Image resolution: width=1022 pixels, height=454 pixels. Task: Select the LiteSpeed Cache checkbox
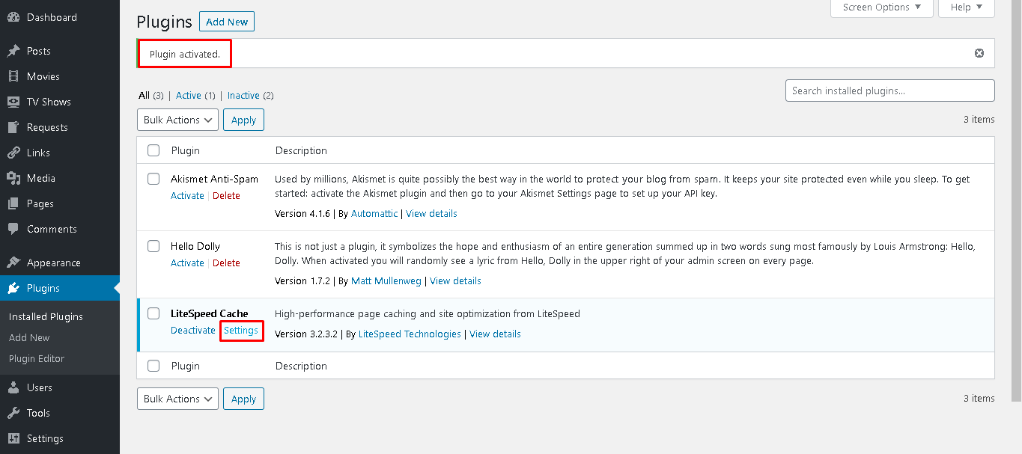click(x=153, y=313)
